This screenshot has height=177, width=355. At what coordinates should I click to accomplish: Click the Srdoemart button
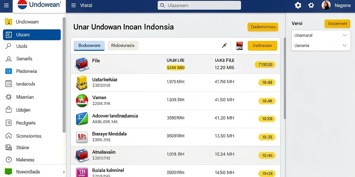(x=337, y=24)
